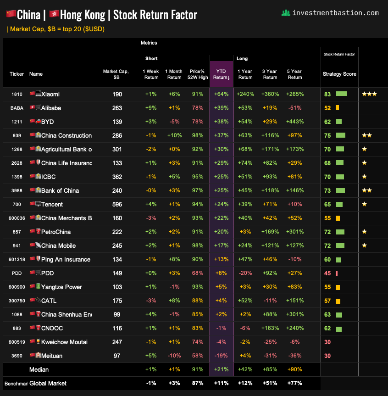Click the ticker BABA
The height and width of the screenshot is (396, 388).
[17, 108]
